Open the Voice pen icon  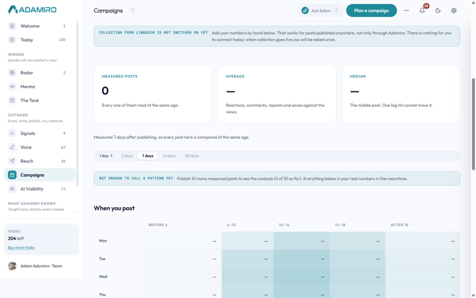pyautogui.click(x=12, y=147)
